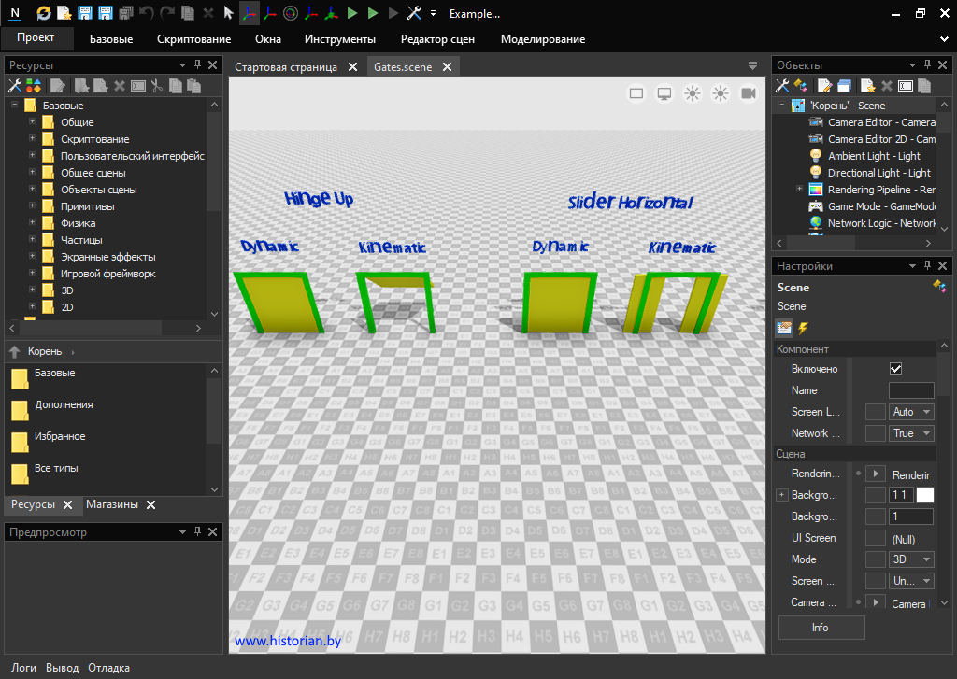Toggle the square next to Network property
957x679 pixels.
point(875,433)
